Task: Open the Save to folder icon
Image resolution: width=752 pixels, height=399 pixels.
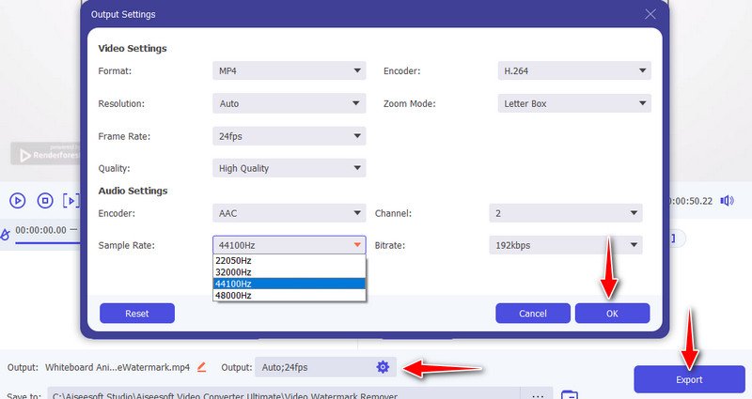Action: [x=568, y=395]
